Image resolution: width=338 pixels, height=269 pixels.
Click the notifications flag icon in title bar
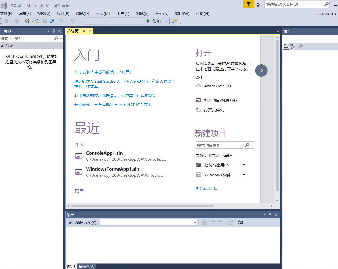click(x=249, y=4)
